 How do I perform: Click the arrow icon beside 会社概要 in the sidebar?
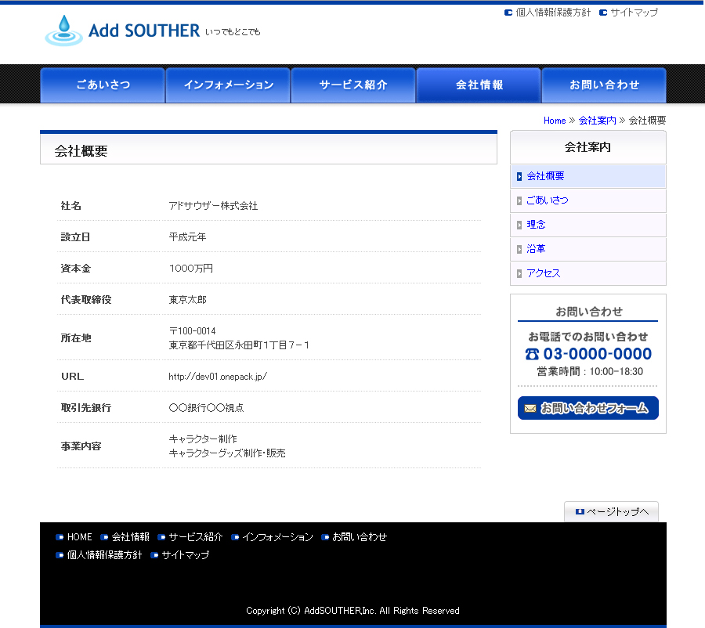click(519, 177)
